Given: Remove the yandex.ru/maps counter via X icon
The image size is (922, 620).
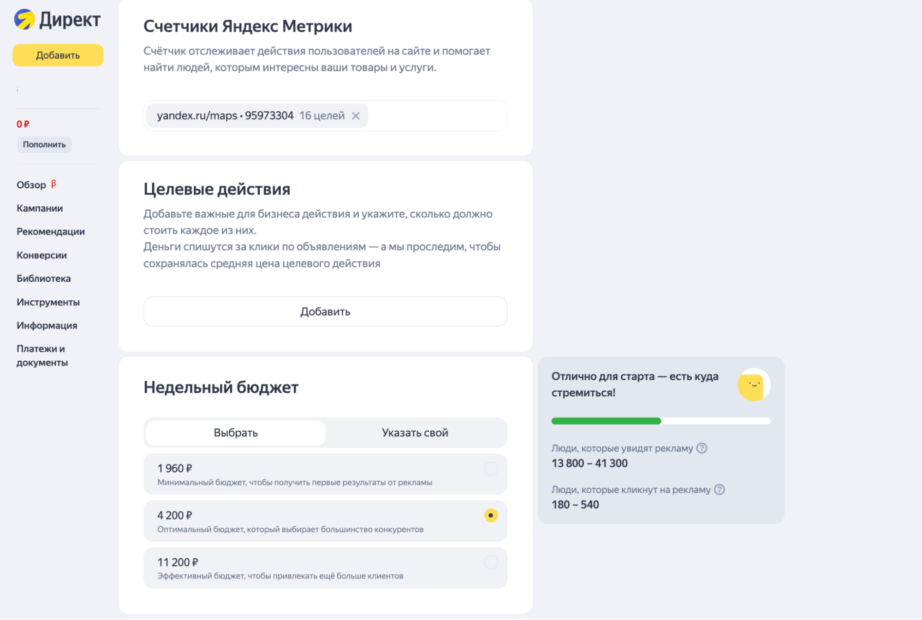Looking at the screenshot, I should click(356, 115).
